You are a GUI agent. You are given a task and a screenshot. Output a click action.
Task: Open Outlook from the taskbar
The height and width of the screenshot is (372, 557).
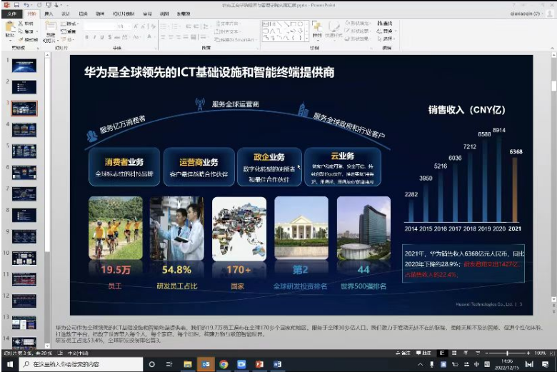pos(206,364)
